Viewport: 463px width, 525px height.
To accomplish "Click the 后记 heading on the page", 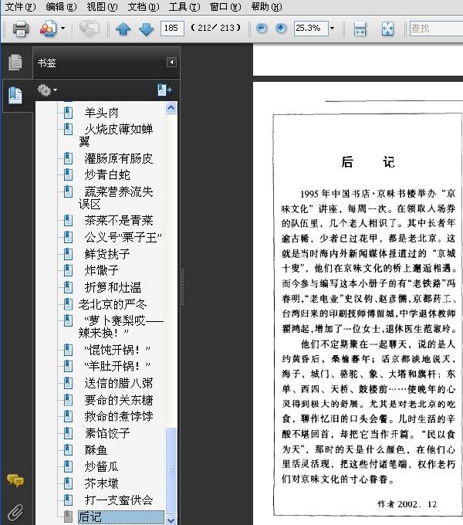I will (x=368, y=162).
